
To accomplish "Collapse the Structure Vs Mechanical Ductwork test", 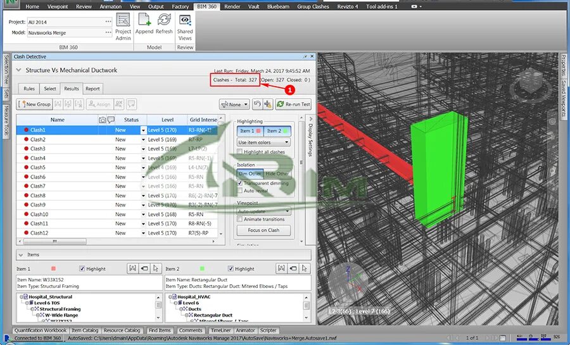I will click(18, 70).
